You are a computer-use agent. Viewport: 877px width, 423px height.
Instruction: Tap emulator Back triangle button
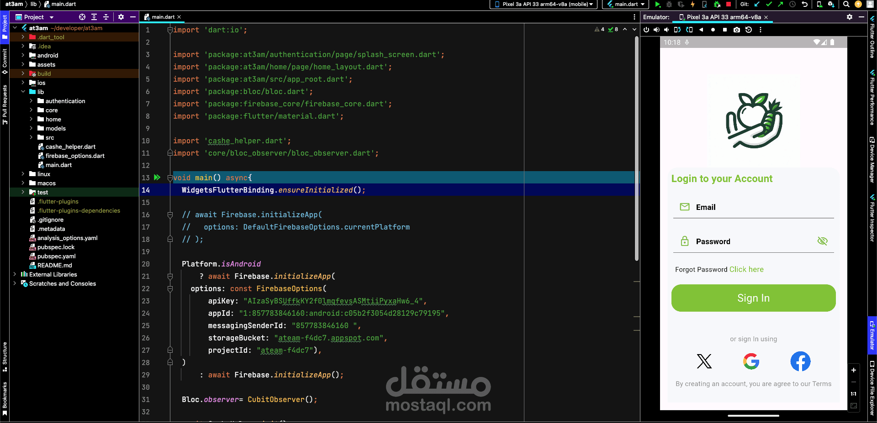click(701, 30)
